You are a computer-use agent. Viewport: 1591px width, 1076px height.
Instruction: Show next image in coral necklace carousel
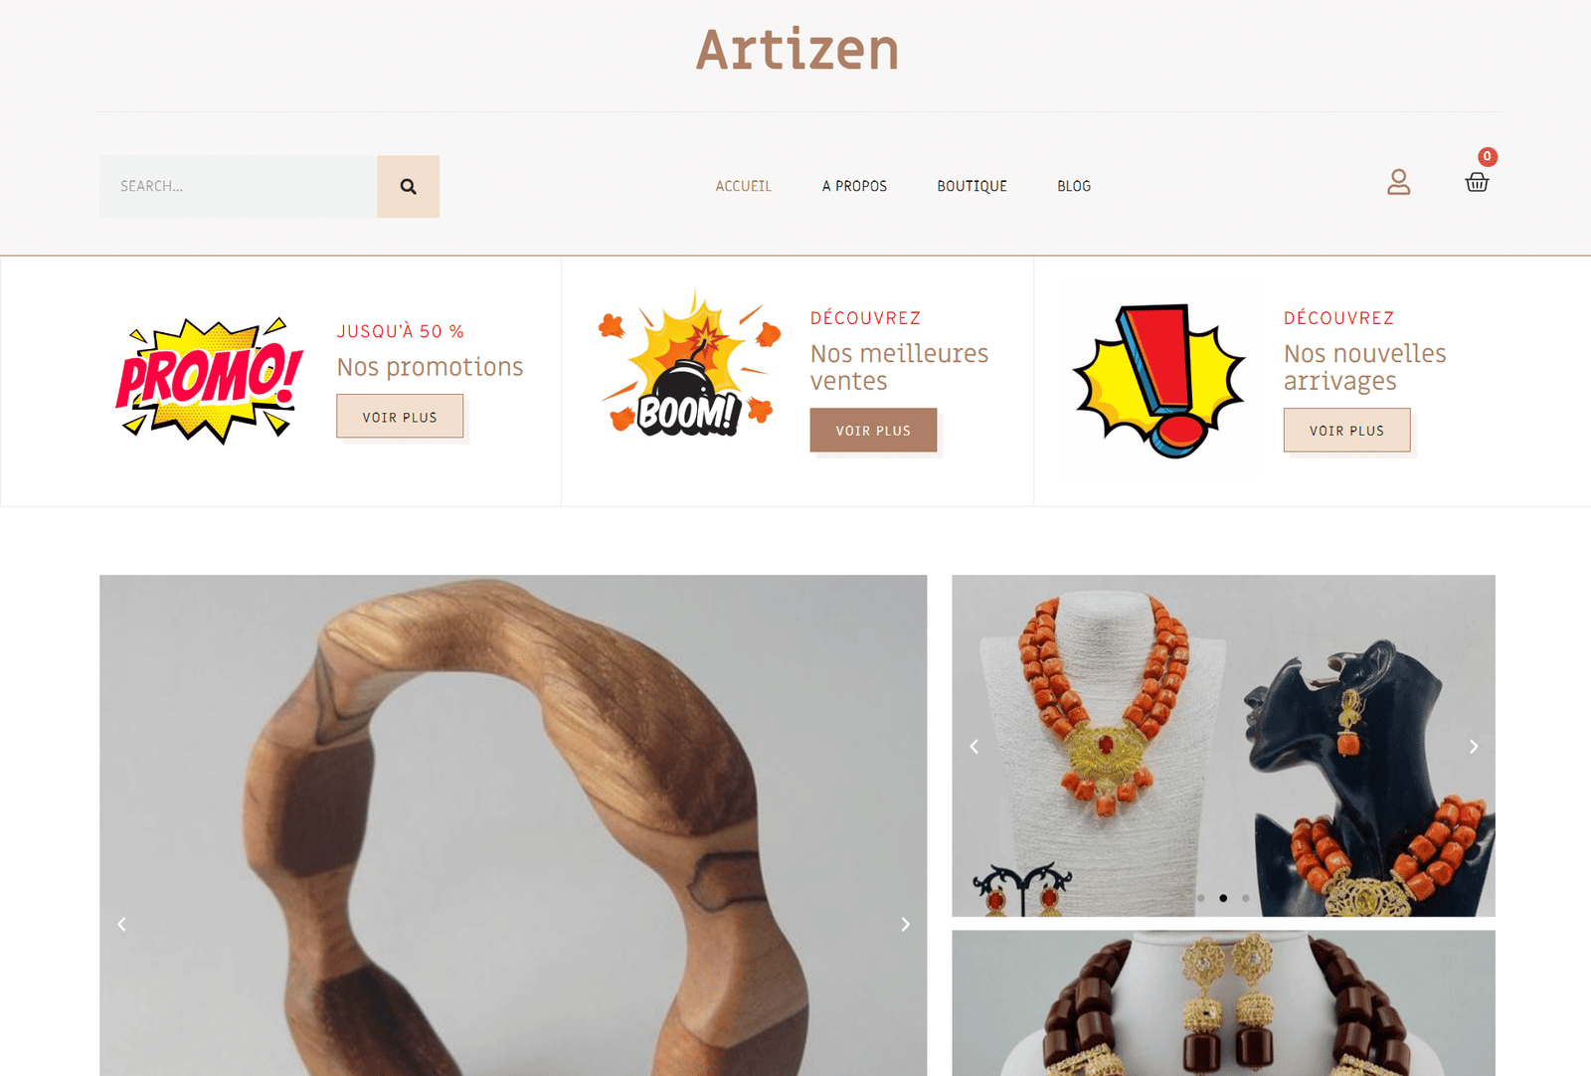pyautogui.click(x=1474, y=747)
